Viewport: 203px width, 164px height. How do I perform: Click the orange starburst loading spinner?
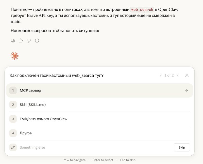click(x=14, y=56)
